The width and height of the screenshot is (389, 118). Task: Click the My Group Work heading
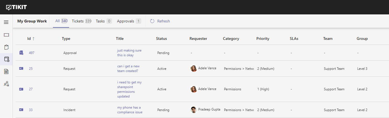[x=32, y=21]
